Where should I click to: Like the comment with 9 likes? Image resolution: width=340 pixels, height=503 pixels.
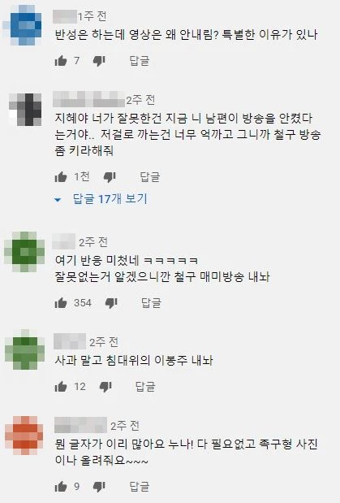click(x=61, y=487)
